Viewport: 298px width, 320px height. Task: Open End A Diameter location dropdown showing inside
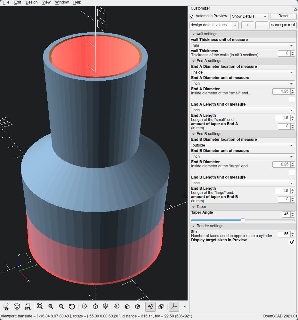[x=243, y=72]
